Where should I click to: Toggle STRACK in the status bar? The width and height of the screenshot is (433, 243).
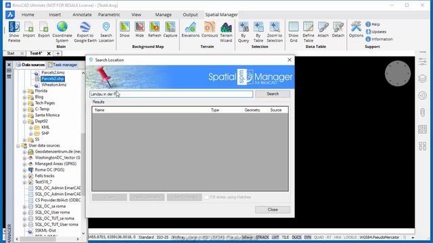tap(262, 237)
